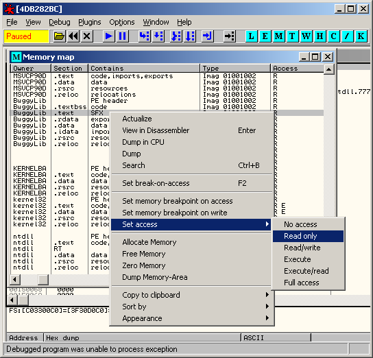Image resolution: width=373 pixels, height=358 pixels.
Task: Choose Set memory breakpoint on write
Action: coord(191,213)
